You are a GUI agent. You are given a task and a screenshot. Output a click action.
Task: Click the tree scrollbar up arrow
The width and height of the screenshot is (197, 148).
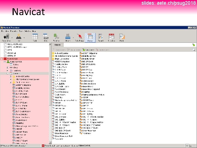tap(50, 44)
